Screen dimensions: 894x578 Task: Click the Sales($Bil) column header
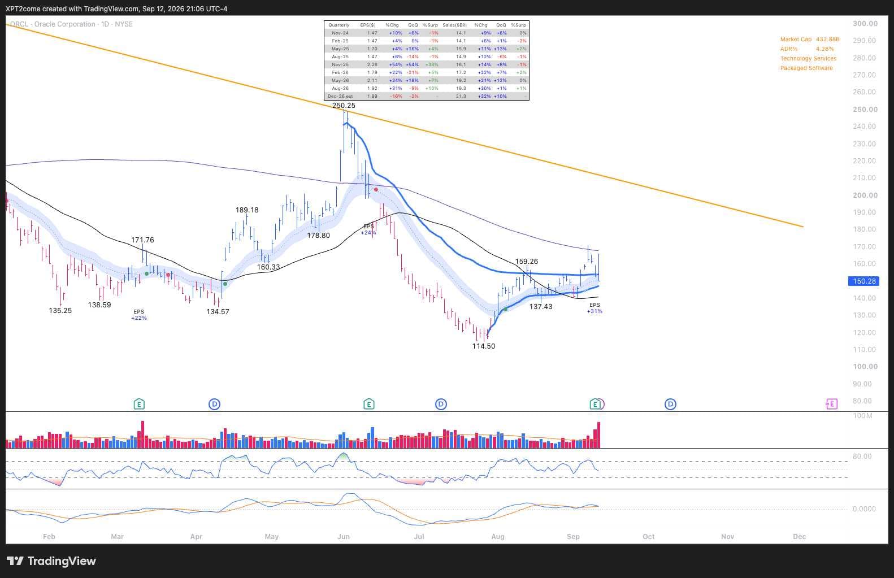coord(455,25)
